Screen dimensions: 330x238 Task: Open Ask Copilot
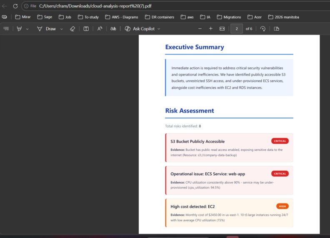(x=140, y=29)
